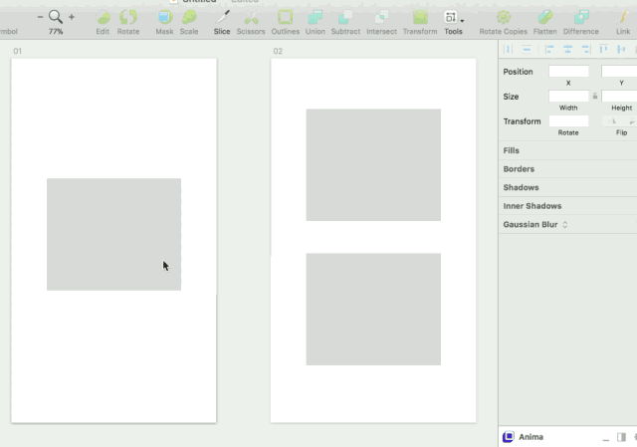Viewport: 637px width, 447px height.
Task: Click the zoom in plus button
Action: [72, 17]
